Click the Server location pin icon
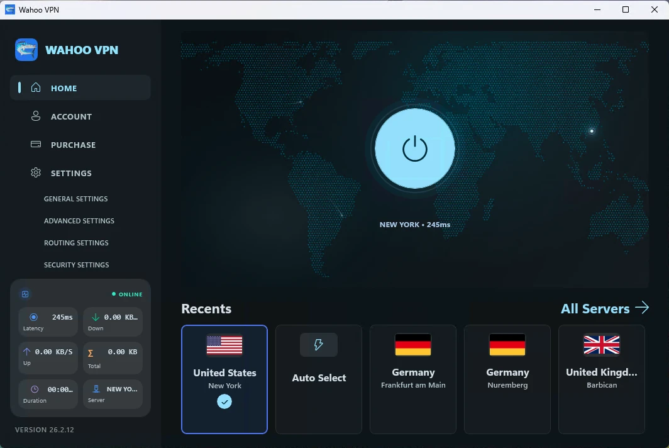 (x=96, y=389)
